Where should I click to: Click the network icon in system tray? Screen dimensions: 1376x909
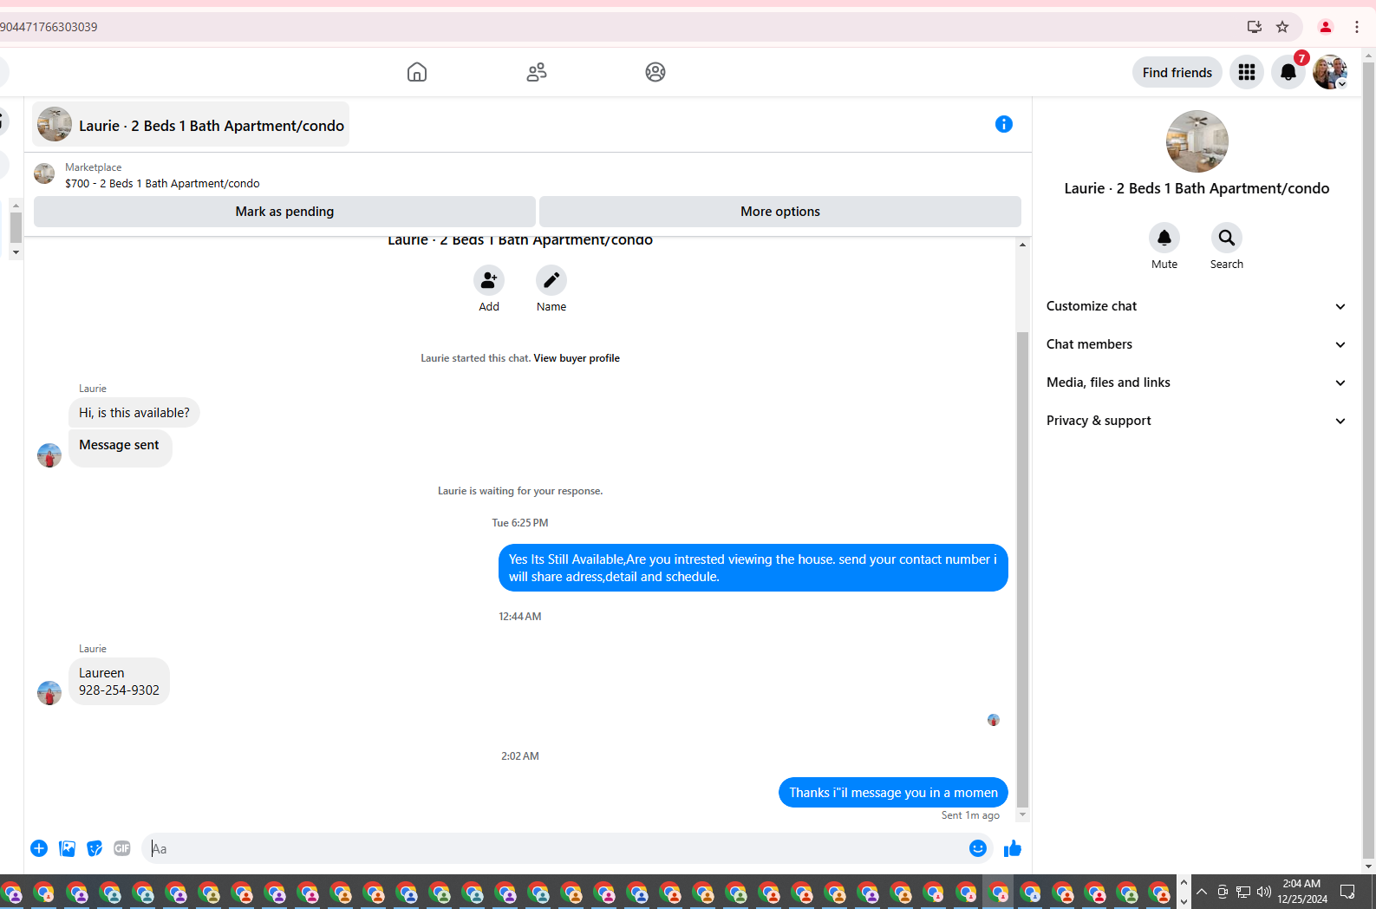tap(1243, 892)
